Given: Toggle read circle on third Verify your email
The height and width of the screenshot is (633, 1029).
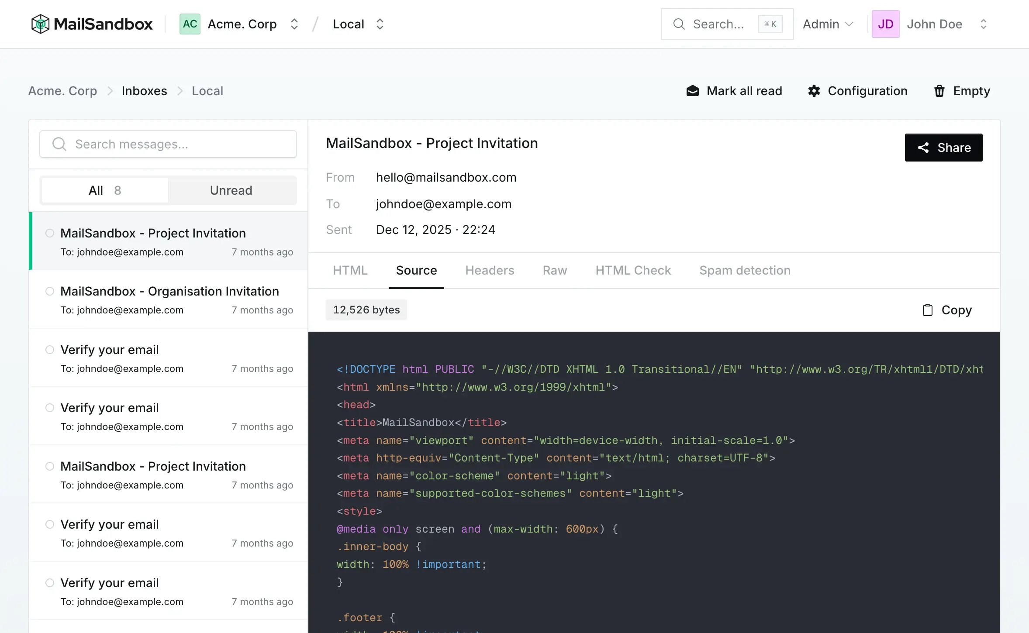Looking at the screenshot, I should (50, 524).
